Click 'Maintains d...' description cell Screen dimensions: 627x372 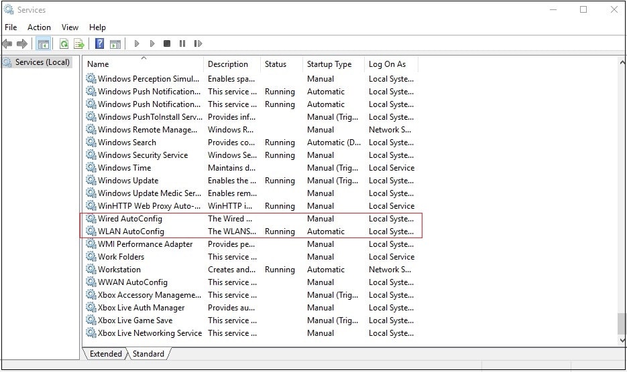point(231,168)
